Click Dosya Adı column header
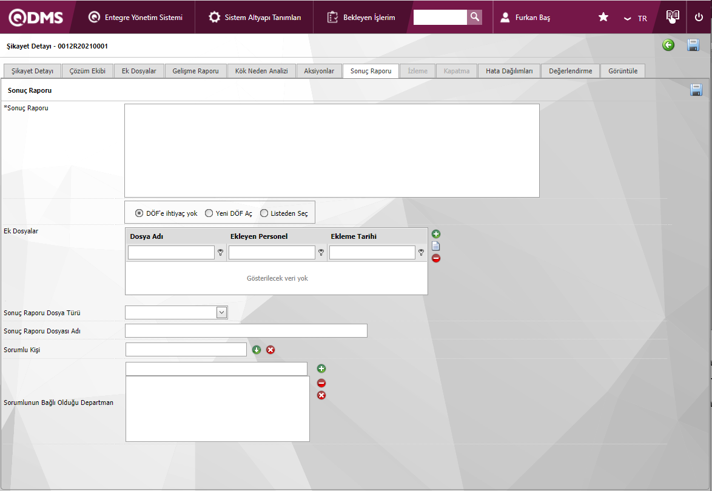The image size is (712, 491). [147, 236]
